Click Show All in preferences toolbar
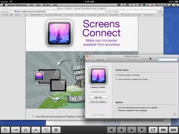The width and height of the screenshot is (179, 134). point(100,60)
